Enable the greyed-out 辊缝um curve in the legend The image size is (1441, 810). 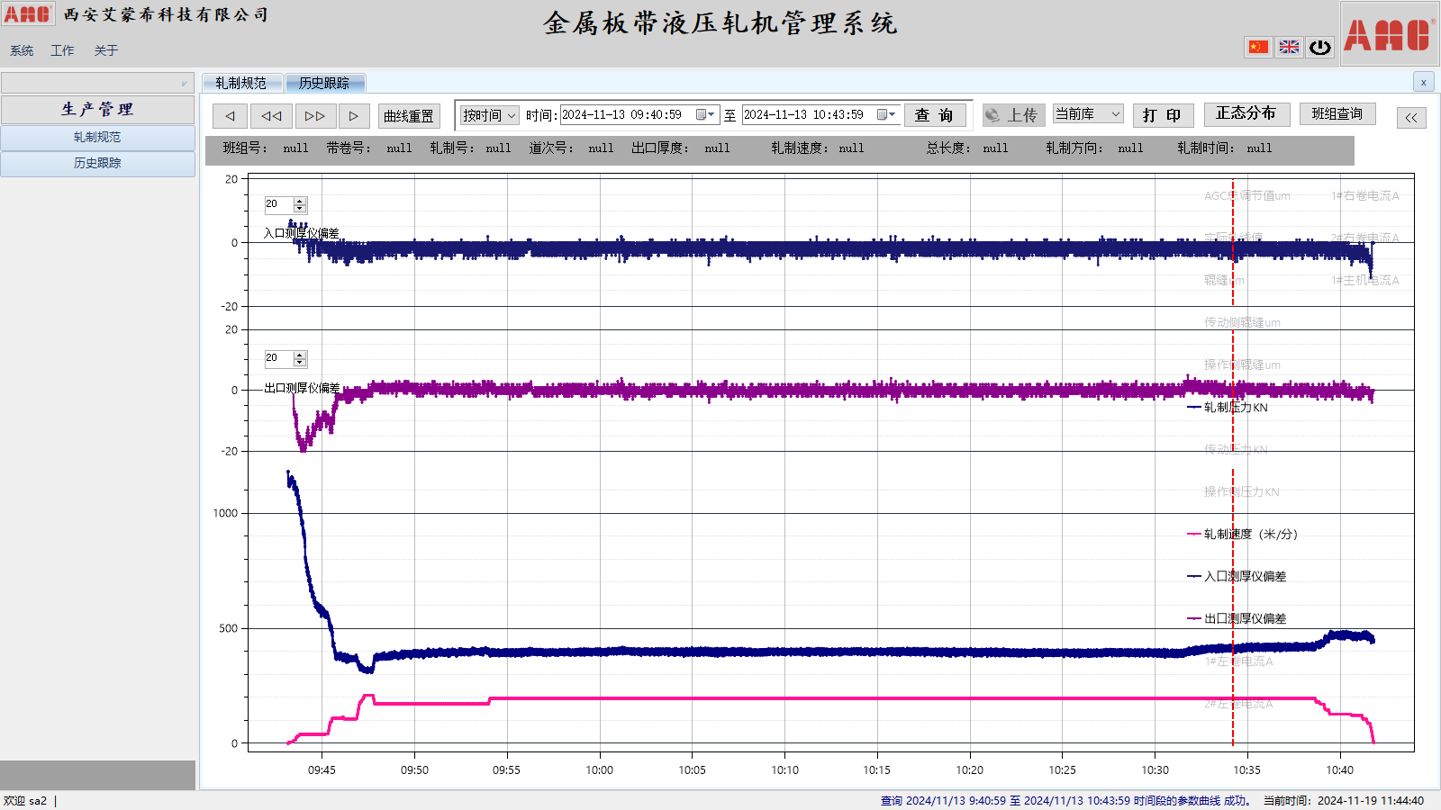point(1224,281)
